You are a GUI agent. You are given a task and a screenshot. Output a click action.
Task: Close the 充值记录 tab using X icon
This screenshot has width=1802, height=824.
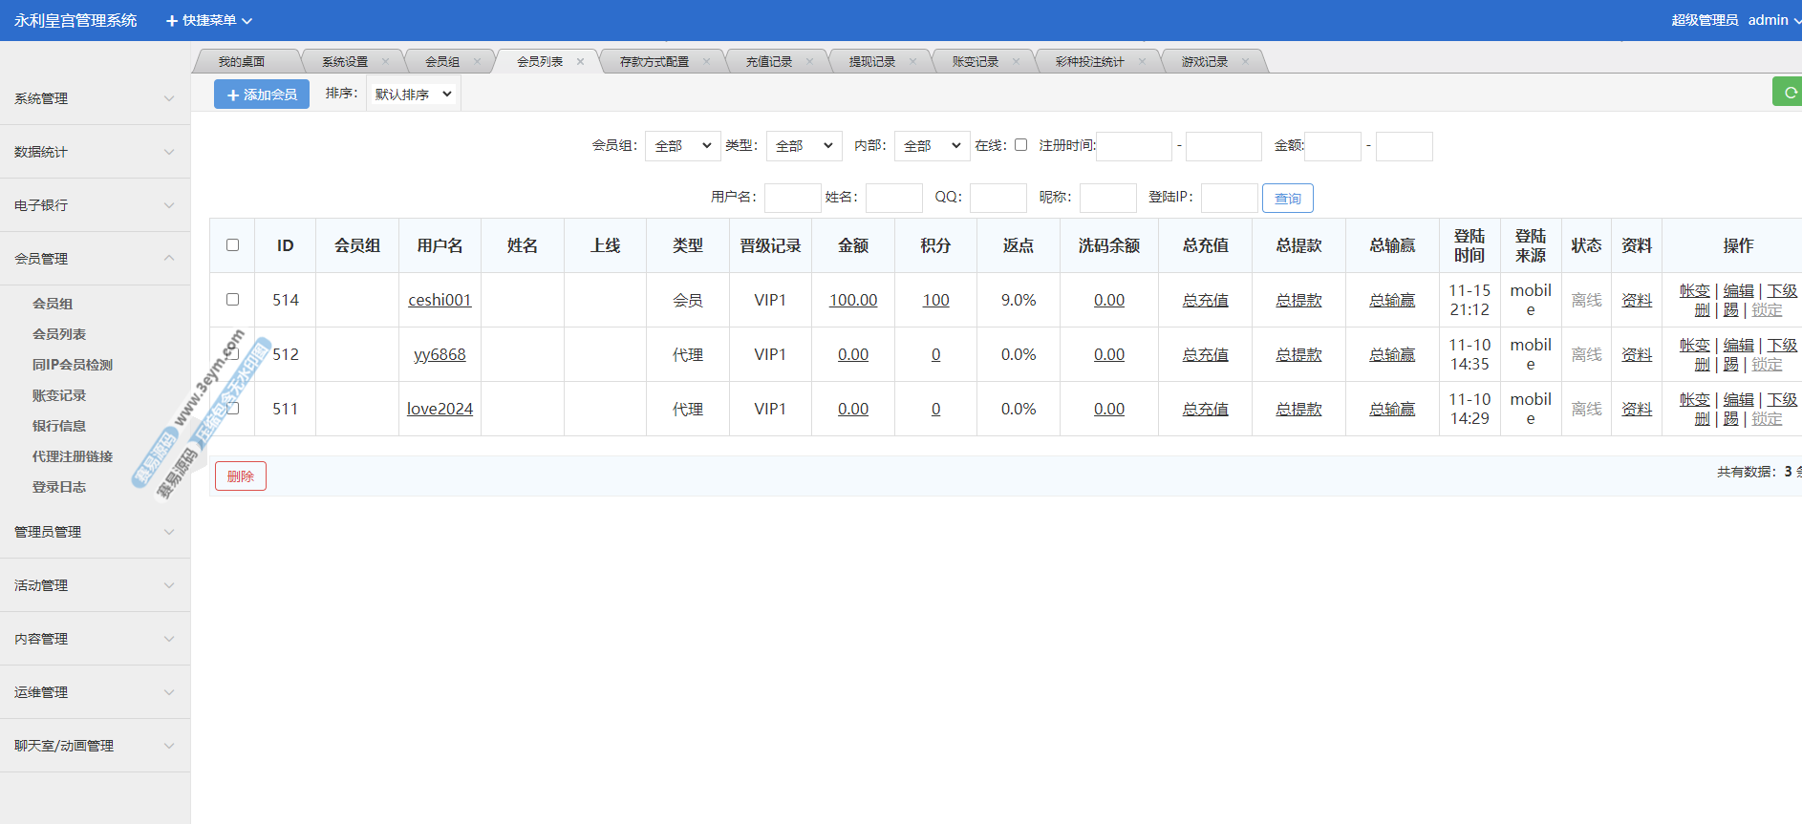(809, 62)
